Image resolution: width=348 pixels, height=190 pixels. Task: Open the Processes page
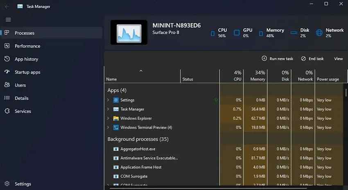pos(52,33)
